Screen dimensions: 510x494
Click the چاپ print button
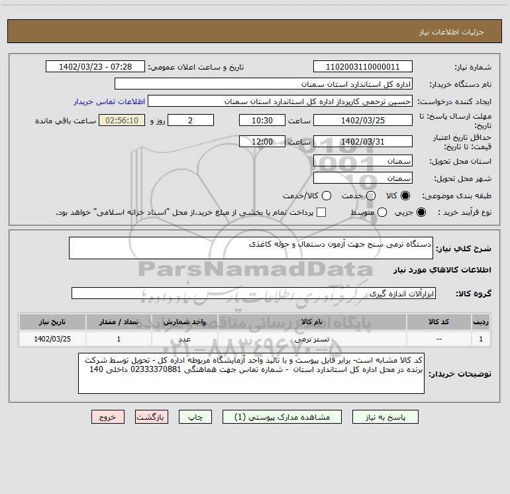click(x=195, y=417)
